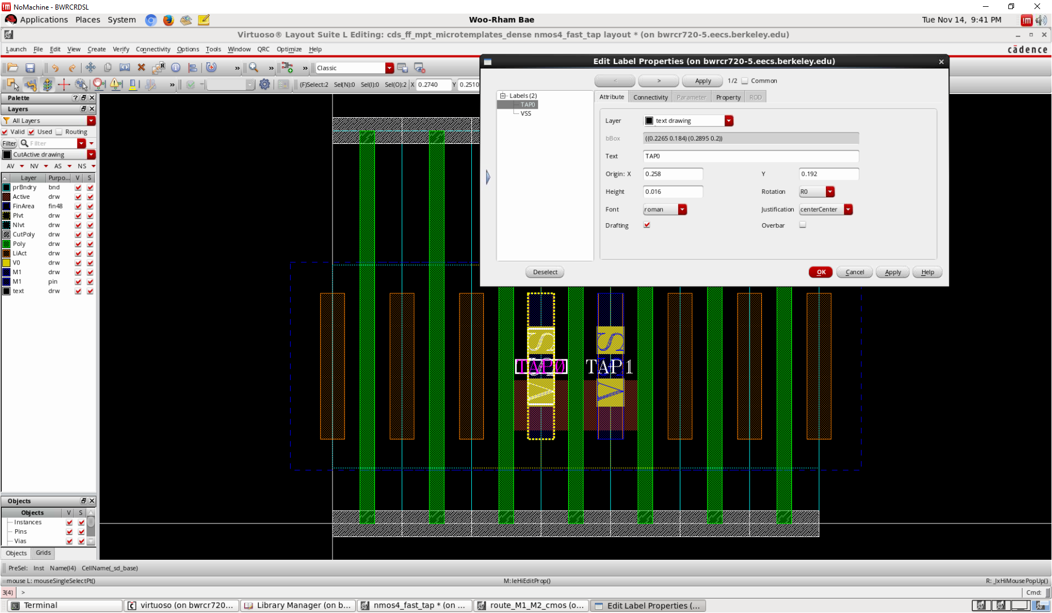This screenshot has width=1052, height=613.
Task: Click the Text input field showing TAP0
Action: click(x=751, y=156)
